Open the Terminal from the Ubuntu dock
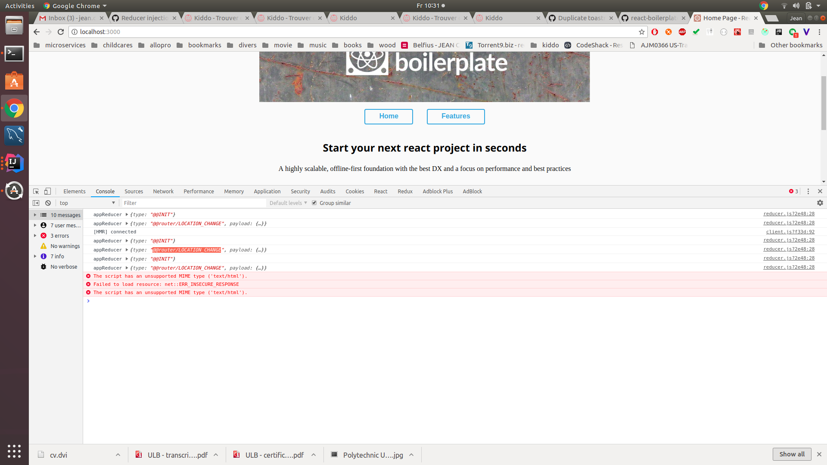This screenshot has height=465, width=827. click(14, 54)
